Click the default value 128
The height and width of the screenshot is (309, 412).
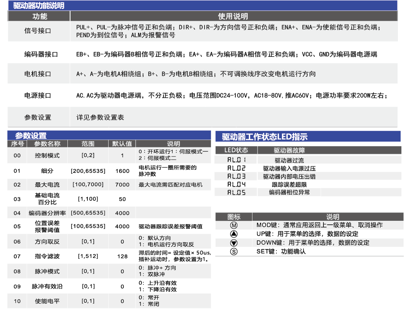click(122, 256)
